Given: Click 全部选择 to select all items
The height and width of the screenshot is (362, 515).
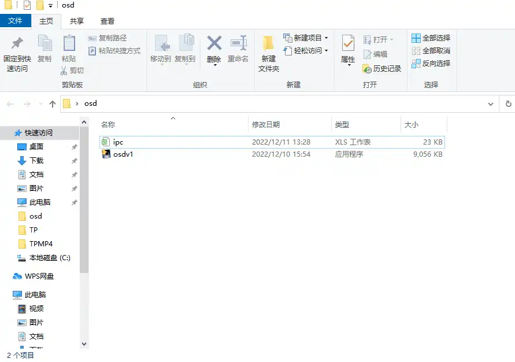Looking at the screenshot, I should [x=432, y=38].
